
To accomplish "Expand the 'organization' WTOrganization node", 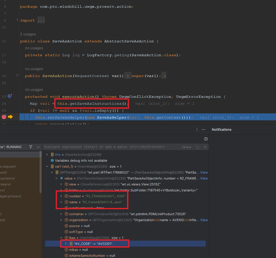I will tap(61, 220).
